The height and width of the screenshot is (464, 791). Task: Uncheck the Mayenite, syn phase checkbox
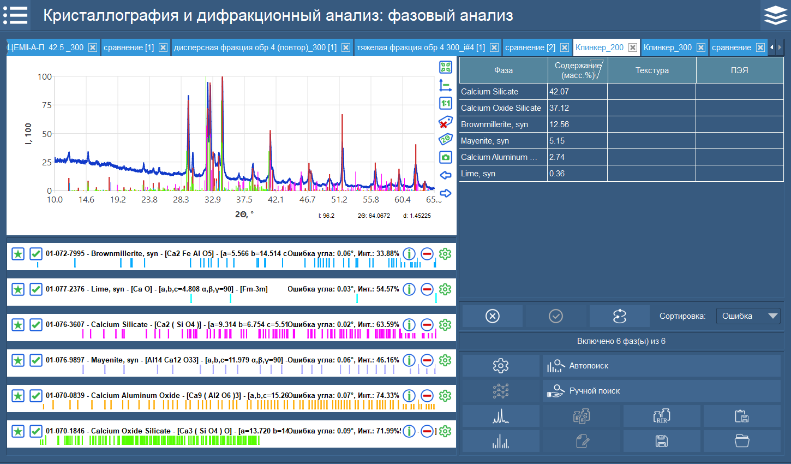[x=35, y=360]
